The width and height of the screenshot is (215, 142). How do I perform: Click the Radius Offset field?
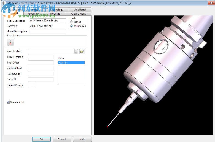tap(41, 68)
